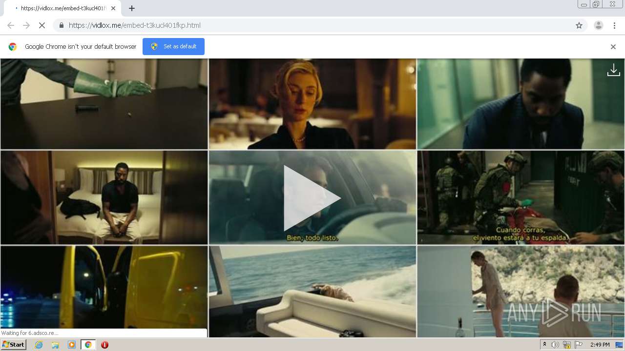Click the blonde woman thumbnail
The width and height of the screenshot is (625, 351).
[x=312, y=104]
